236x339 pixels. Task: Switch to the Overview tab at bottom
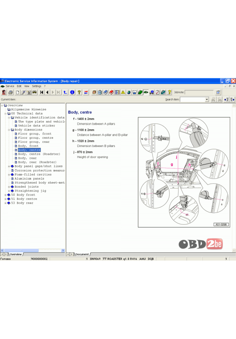16,255
